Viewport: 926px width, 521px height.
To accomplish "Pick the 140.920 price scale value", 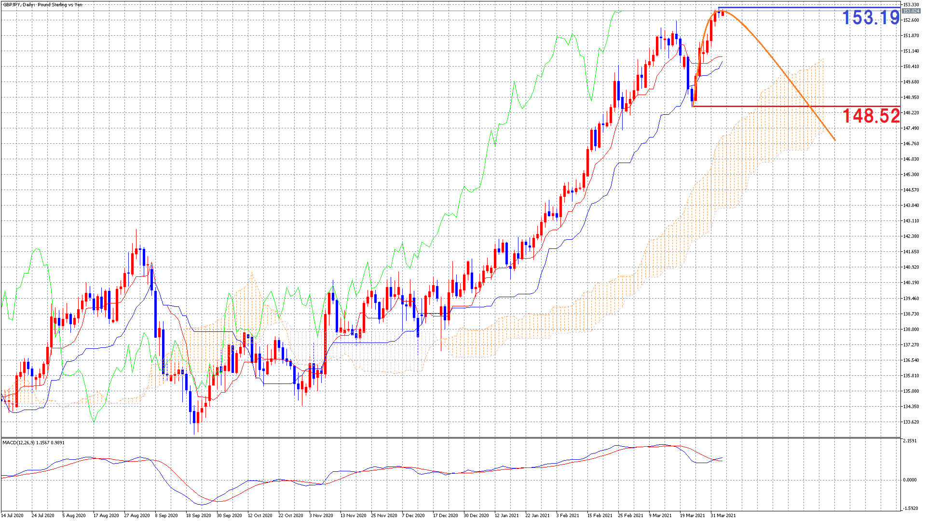I will coord(911,267).
